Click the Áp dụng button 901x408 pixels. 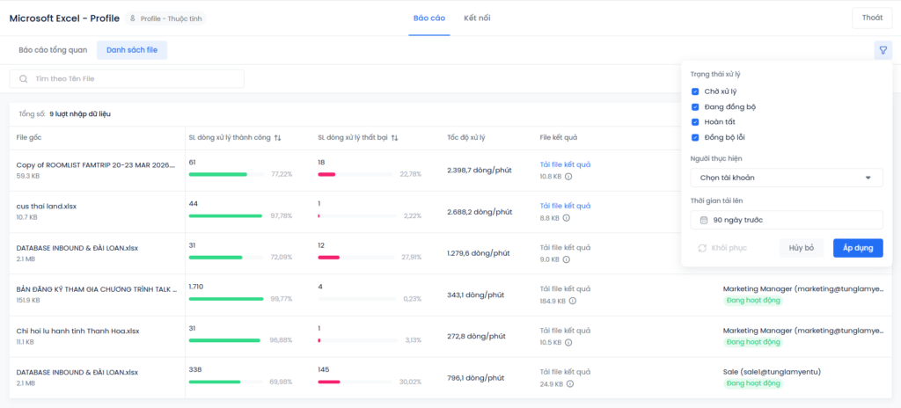[857, 248]
